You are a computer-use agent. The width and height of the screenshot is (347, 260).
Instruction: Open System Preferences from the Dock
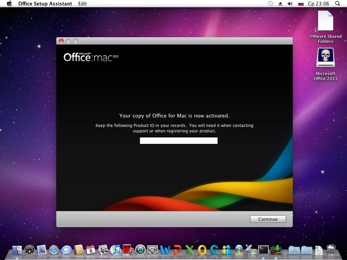[153, 250]
